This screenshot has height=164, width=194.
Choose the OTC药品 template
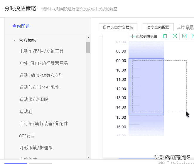(27, 135)
